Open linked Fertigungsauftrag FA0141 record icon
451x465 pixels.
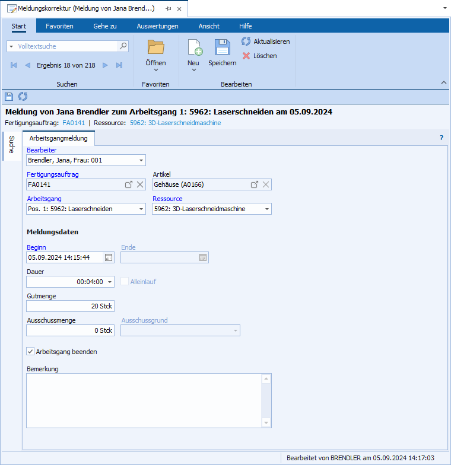point(129,184)
